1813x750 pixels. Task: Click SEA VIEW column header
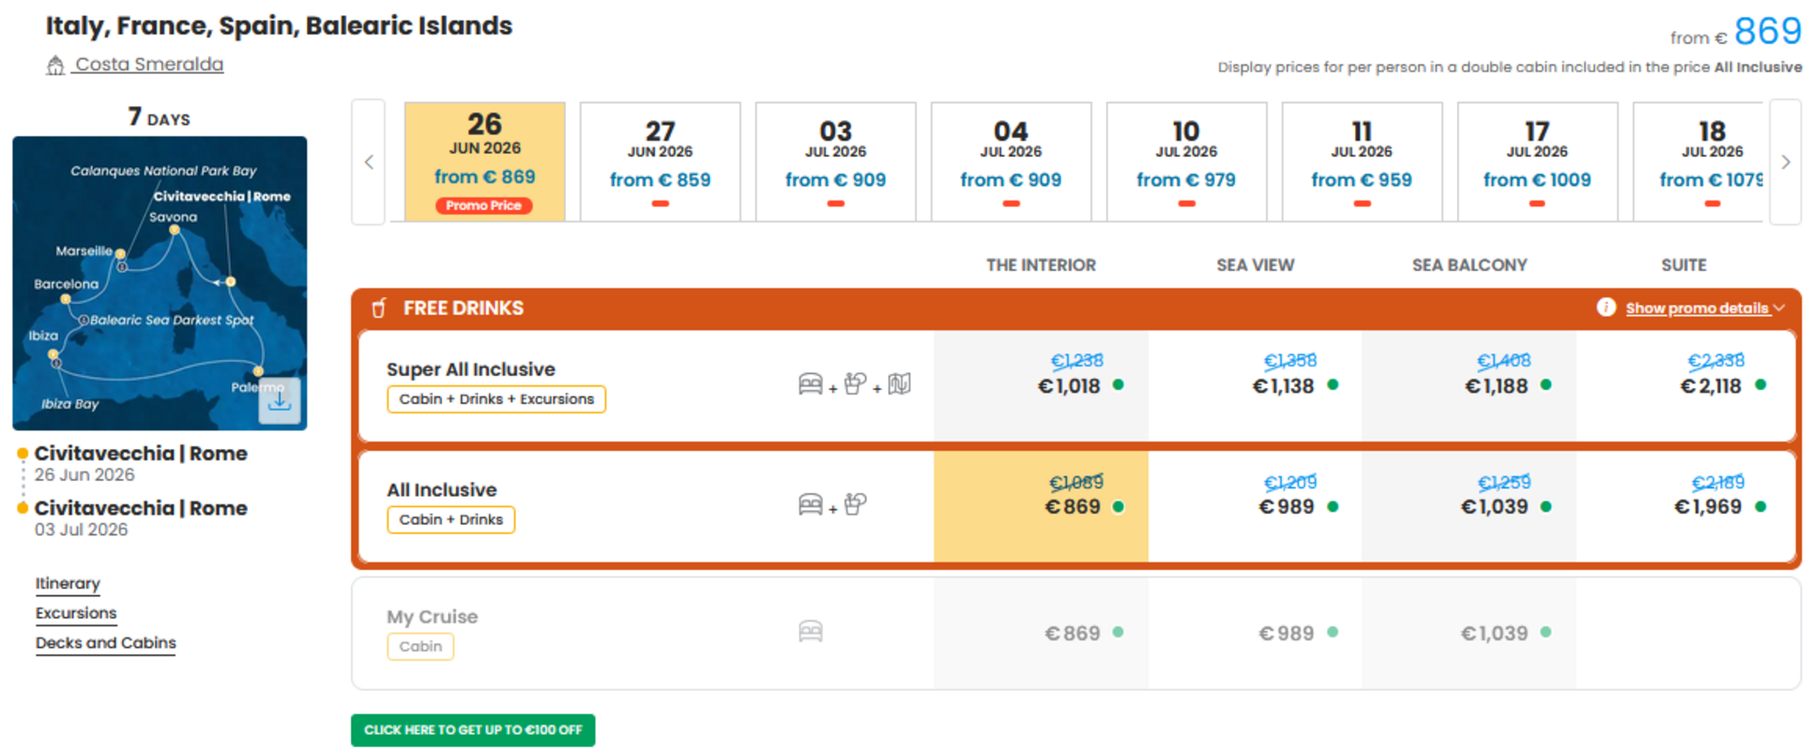pos(1256,265)
